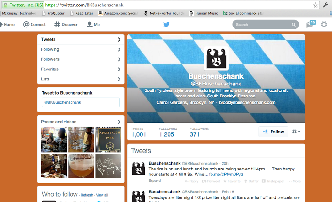Screen dimensions: 332x202
Task: Click the Feb 18 tweet timestamp
Action: pos(228,192)
